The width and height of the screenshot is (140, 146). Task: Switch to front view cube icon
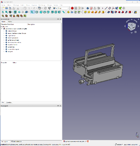[x=41, y=12]
